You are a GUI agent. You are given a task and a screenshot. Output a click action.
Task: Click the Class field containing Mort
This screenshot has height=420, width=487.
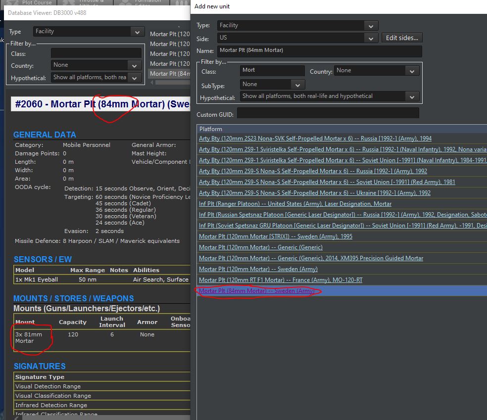pyautogui.click(x=272, y=70)
